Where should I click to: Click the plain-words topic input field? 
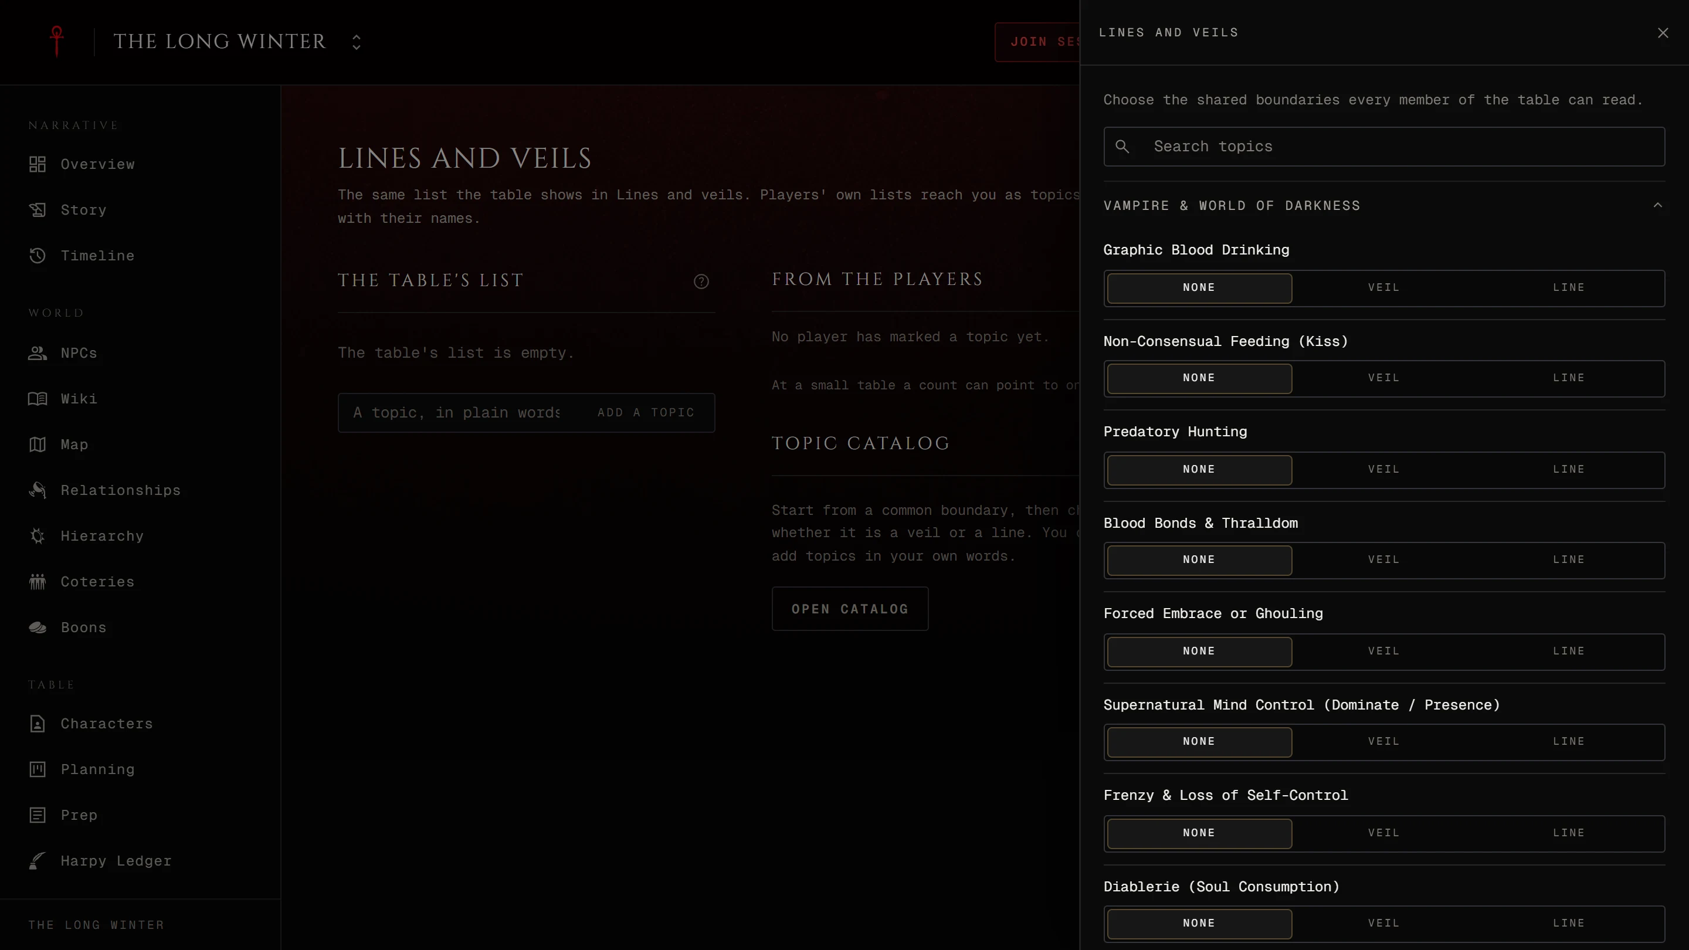point(457,412)
